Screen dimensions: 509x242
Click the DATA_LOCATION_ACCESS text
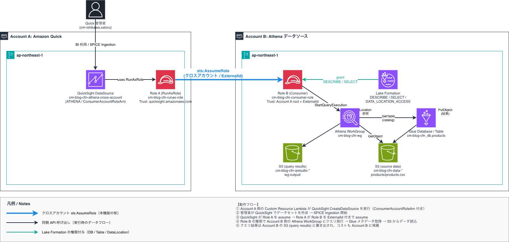pos(388,101)
